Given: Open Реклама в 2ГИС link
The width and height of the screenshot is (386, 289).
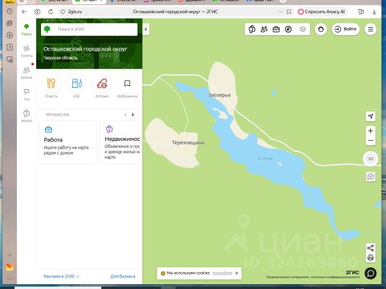Looking at the screenshot, I should (x=61, y=276).
